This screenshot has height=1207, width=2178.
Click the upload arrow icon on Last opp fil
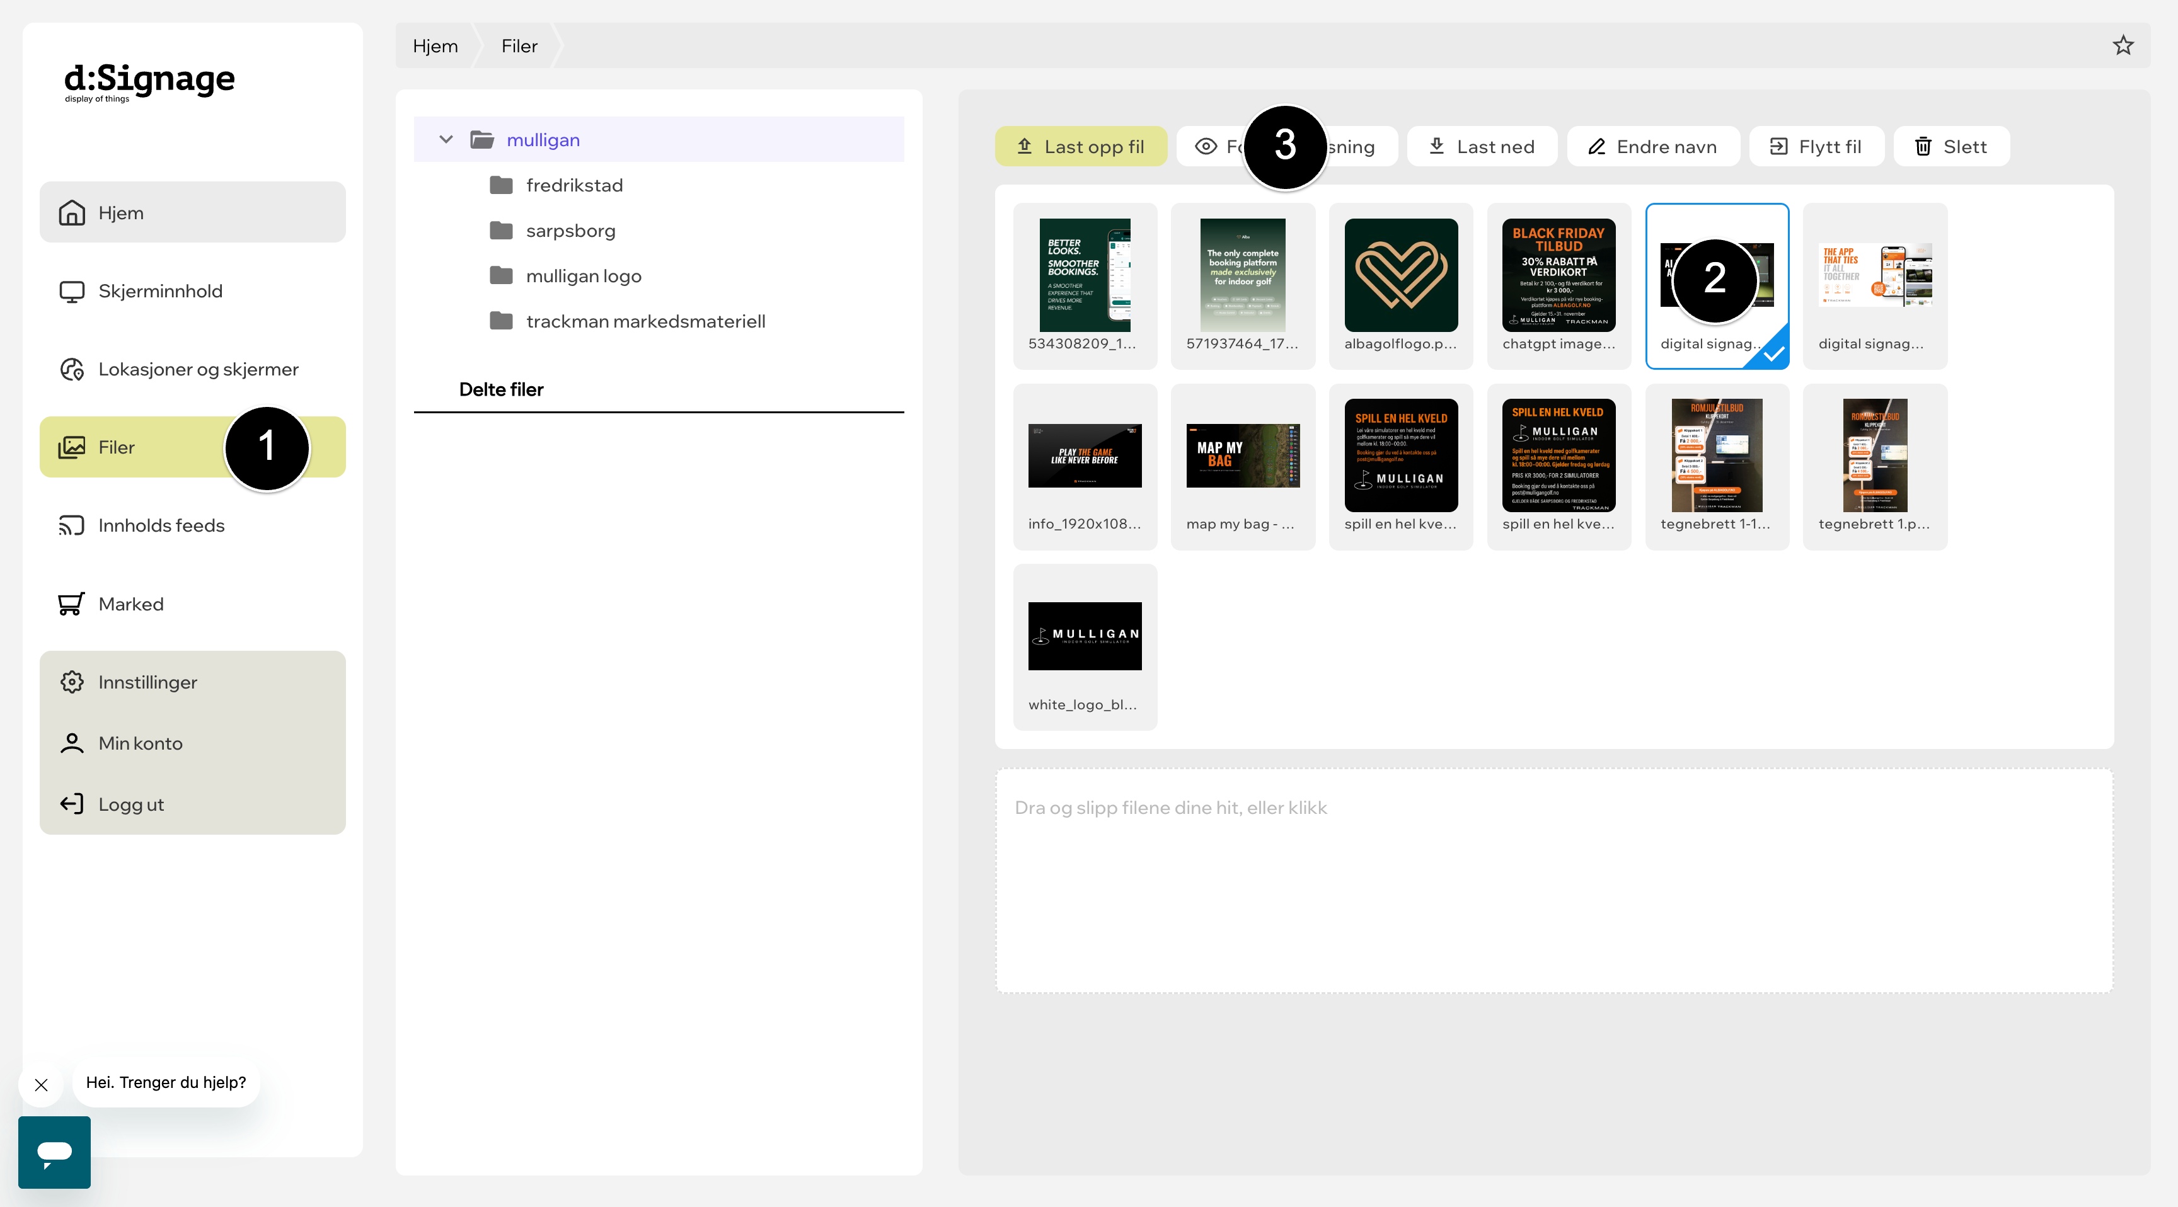(x=1024, y=146)
